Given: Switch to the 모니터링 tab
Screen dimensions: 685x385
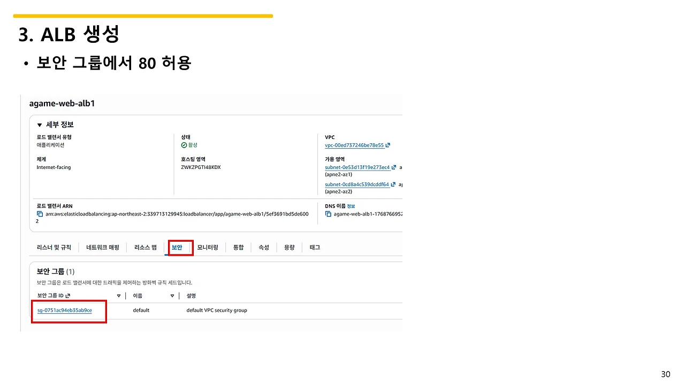Looking at the screenshot, I should pyautogui.click(x=208, y=247).
